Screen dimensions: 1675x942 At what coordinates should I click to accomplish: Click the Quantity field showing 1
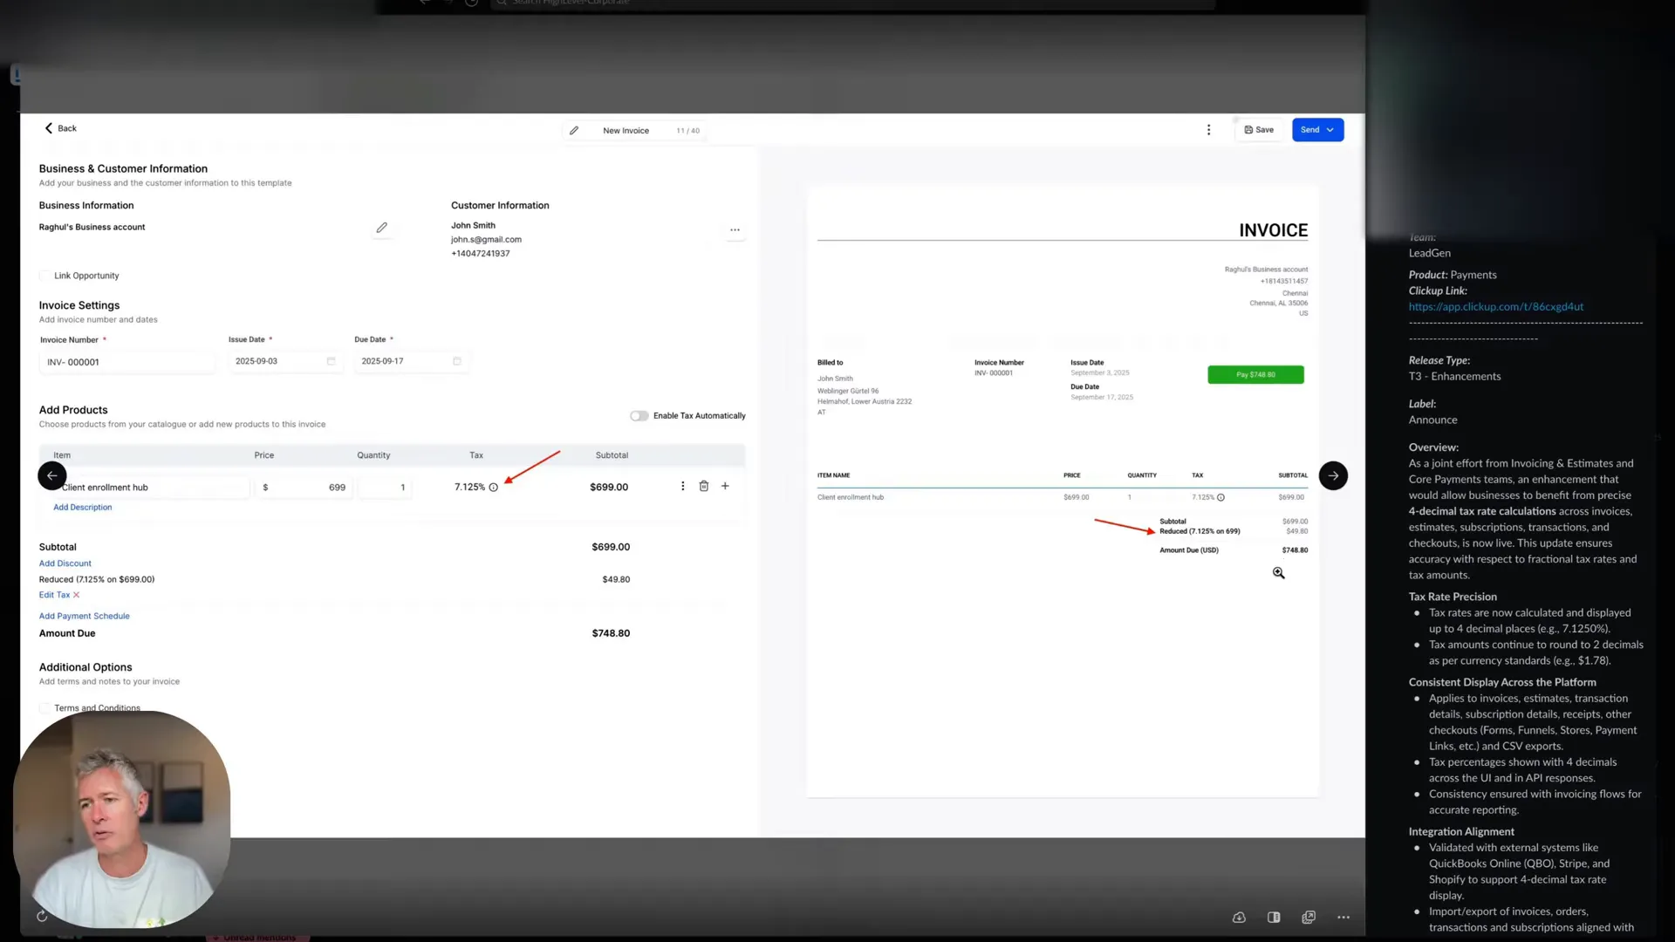[x=384, y=488]
